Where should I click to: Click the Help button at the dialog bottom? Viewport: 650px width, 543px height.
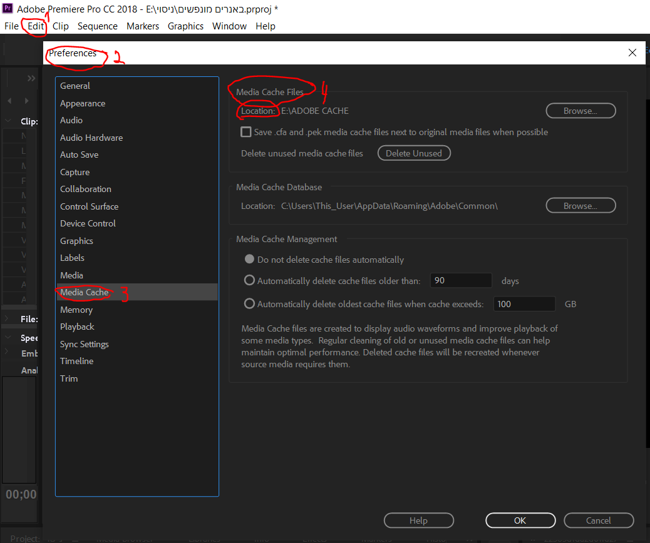pos(419,520)
